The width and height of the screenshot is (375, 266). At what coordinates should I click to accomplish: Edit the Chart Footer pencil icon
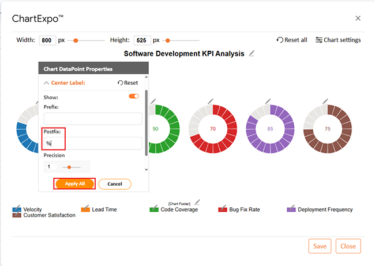[x=197, y=203]
